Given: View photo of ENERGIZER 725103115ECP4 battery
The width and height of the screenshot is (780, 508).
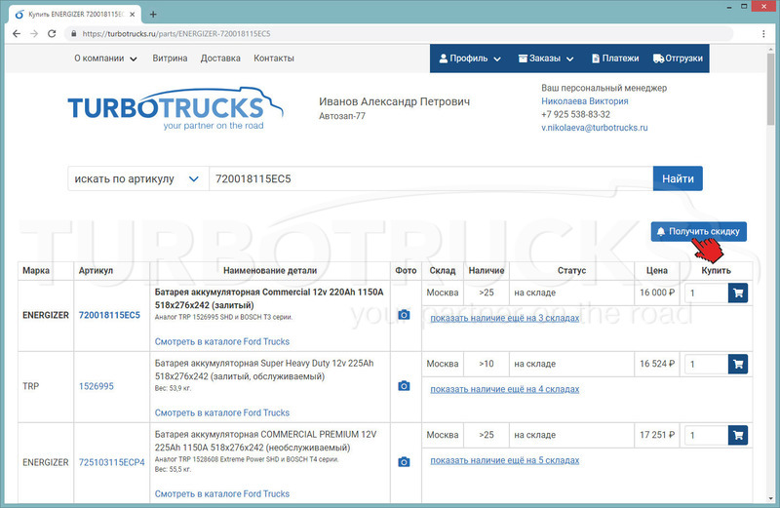Looking at the screenshot, I should [x=404, y=462].
